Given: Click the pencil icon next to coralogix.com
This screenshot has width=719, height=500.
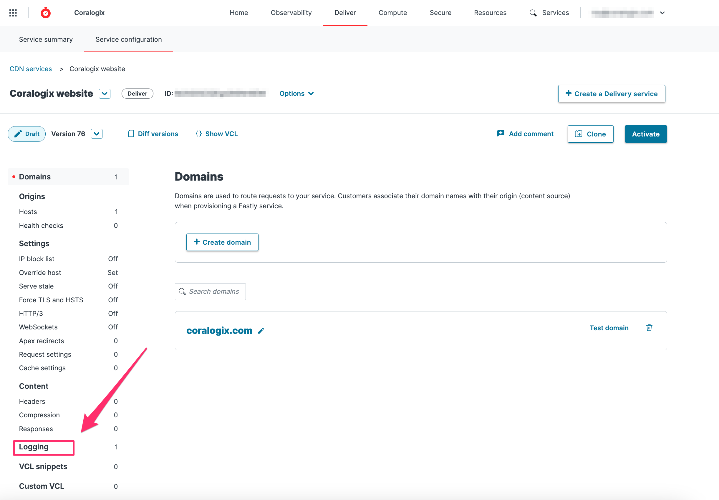Looking at the screenshot, I should [261, 331].
